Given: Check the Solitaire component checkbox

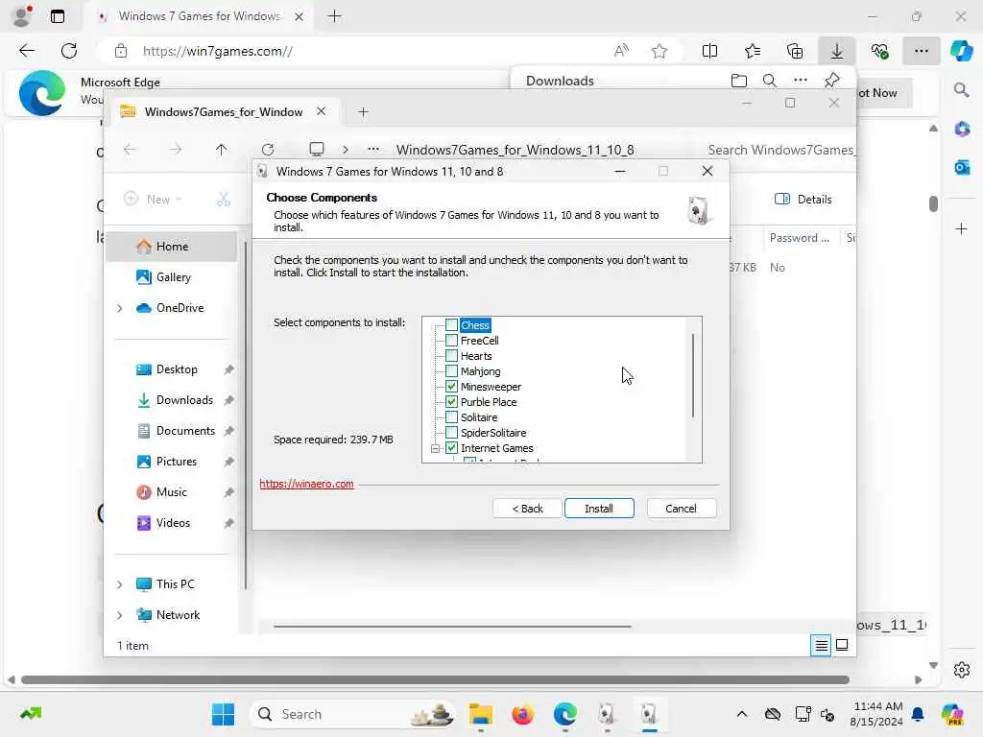Looking at the screenshot, I should [x=451, y=417].
